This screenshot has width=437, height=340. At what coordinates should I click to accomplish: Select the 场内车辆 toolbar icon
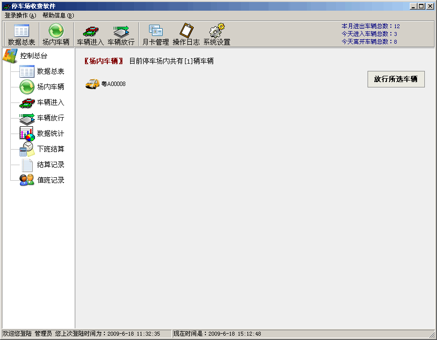coord(55,33)
